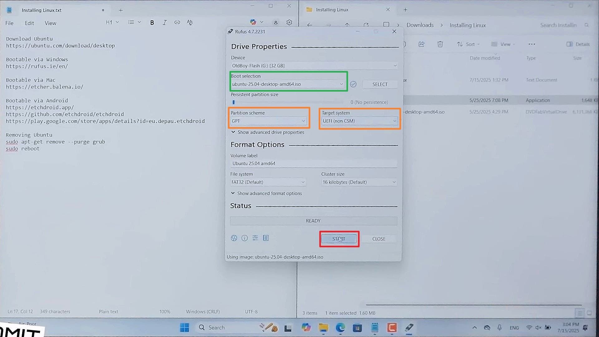Open the Notepad View menu
The width and height of the screenshot is (599, 337).
[x=50, y=23]
